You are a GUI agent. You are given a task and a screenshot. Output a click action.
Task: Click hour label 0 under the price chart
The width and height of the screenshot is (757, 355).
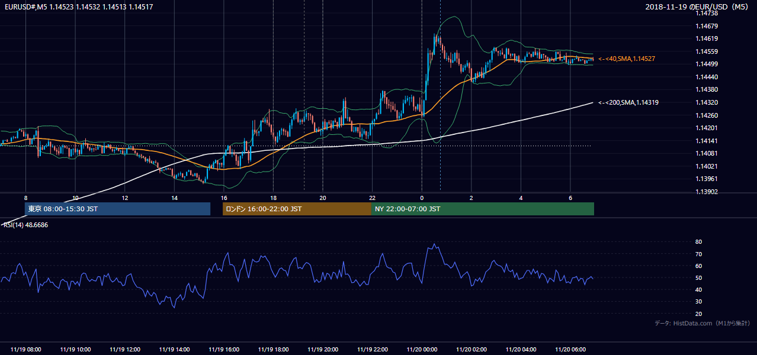point(422,198)
